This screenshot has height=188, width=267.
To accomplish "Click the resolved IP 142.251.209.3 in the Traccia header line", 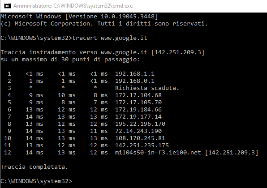I will [x=178, y=52].
